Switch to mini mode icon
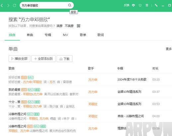The height and width of the screenshot is (136, 172). (x=156, y=5)
